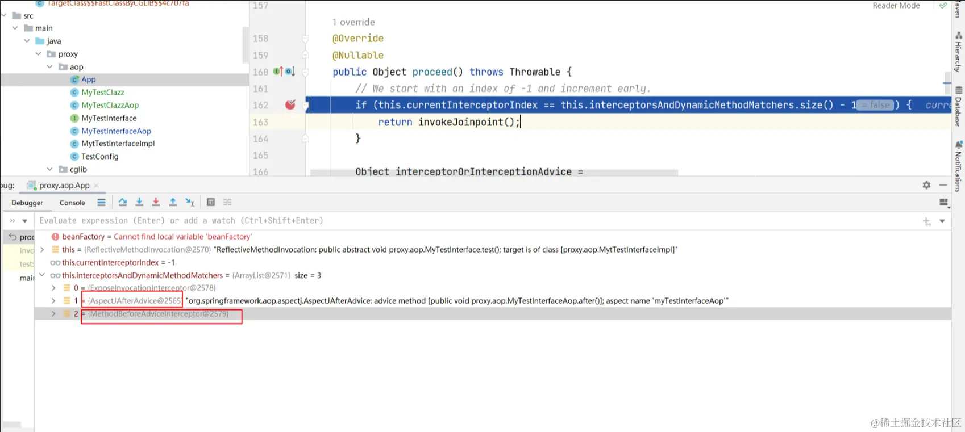
Task: Click the Run to Cursor icon
Action: [190, 202]
